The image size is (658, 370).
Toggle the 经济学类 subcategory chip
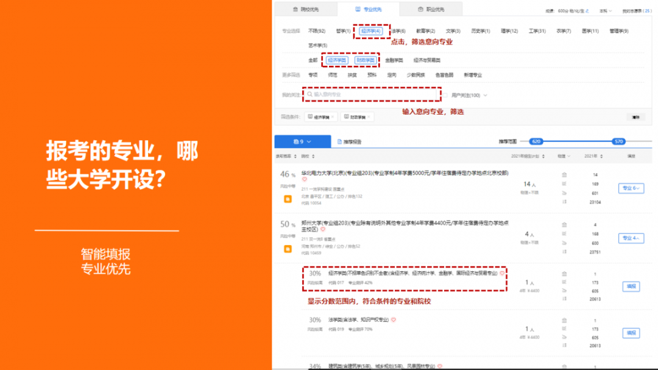[x=337, y=60]
